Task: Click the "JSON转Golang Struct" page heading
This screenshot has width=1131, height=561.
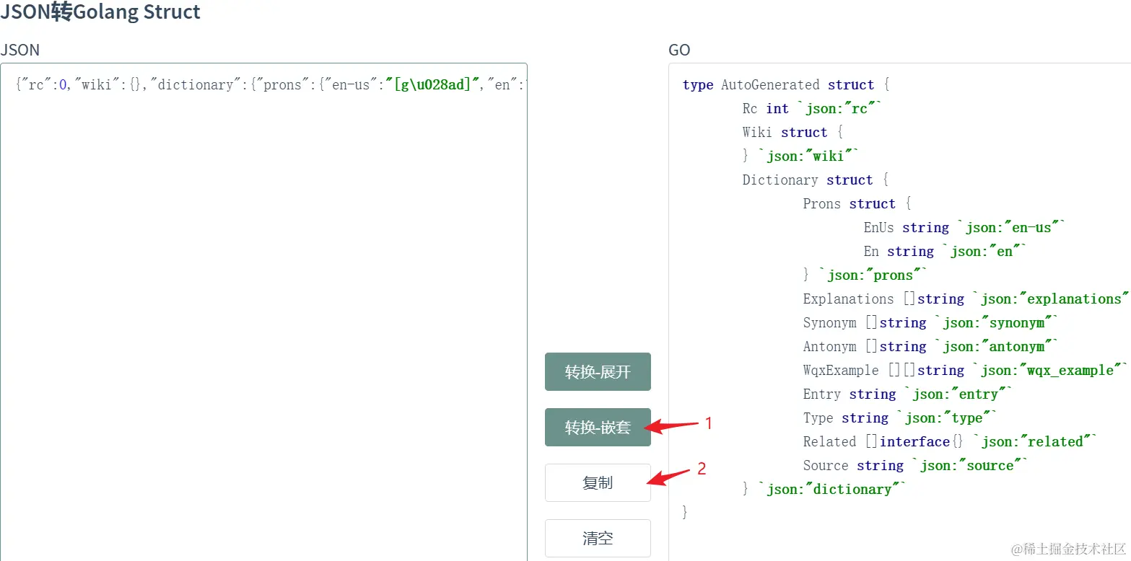Action: (x=100, y=12)
